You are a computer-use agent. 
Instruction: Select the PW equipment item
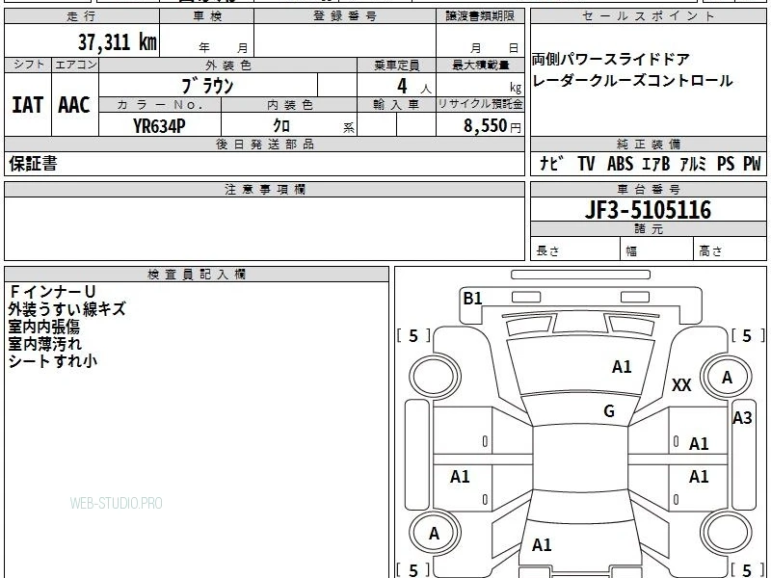[x=753, y=163]
